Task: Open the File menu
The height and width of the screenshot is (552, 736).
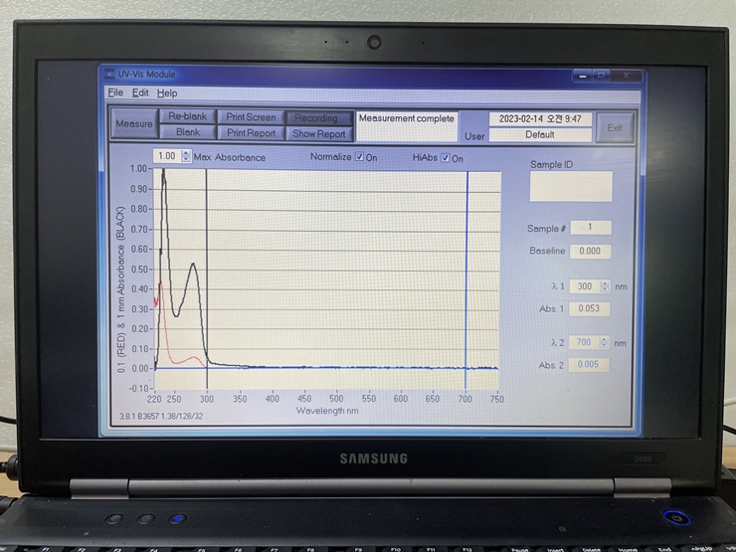Action: coord(115,92)
